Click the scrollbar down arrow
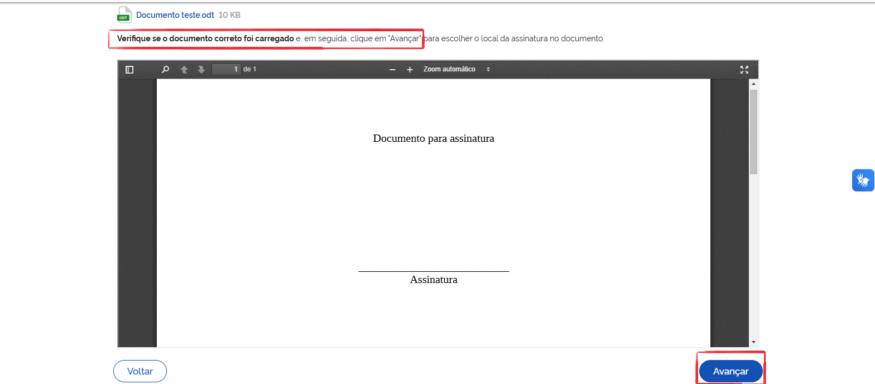The image size is (875, 384). click(x=753, y=342)
